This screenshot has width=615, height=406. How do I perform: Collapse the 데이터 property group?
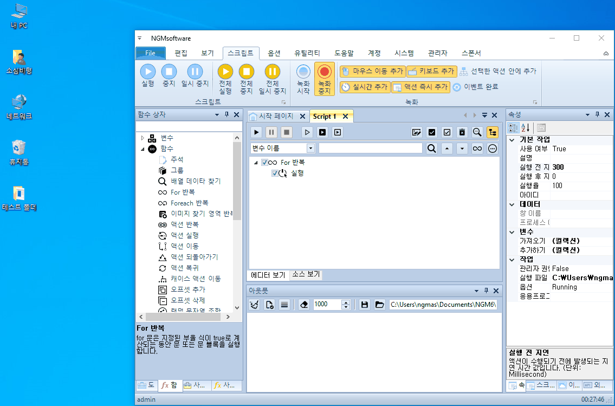tap(512, 204)
